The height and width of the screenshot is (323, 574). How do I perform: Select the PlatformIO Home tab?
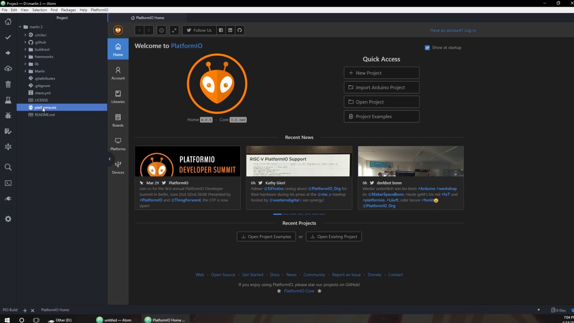(x=148, y=18)
